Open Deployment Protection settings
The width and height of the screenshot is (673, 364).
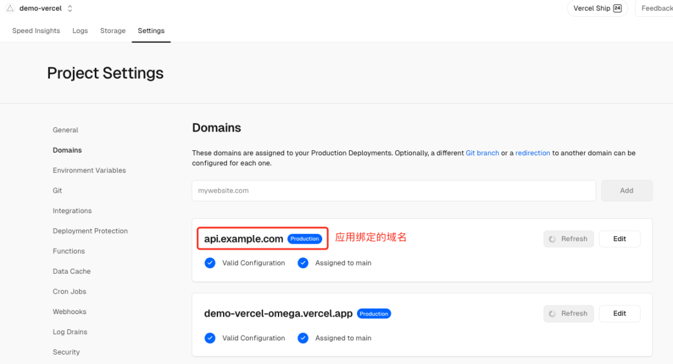90,231
